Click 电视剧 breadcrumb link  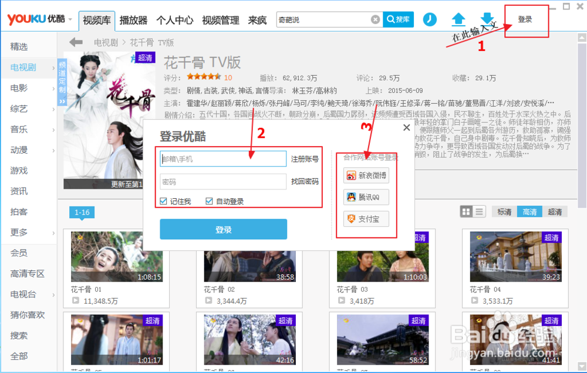pyautogui.click(x=106, y=43)
